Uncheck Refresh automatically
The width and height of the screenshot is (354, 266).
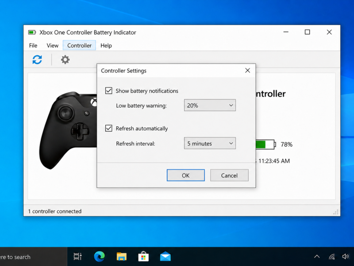pyautogui.click(x=108, y=128)
